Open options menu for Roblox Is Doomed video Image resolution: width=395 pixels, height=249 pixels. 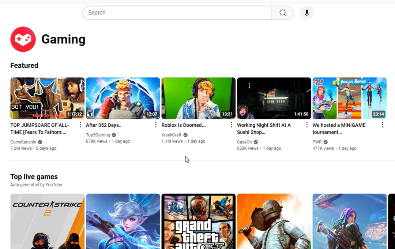[231, 125]
